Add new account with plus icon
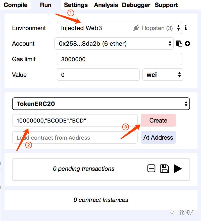201x221 pixels. pos(187,43)
